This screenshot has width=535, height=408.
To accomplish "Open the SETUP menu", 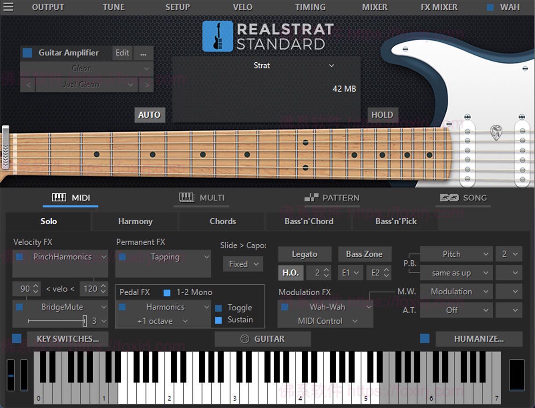I will [177, 7].
